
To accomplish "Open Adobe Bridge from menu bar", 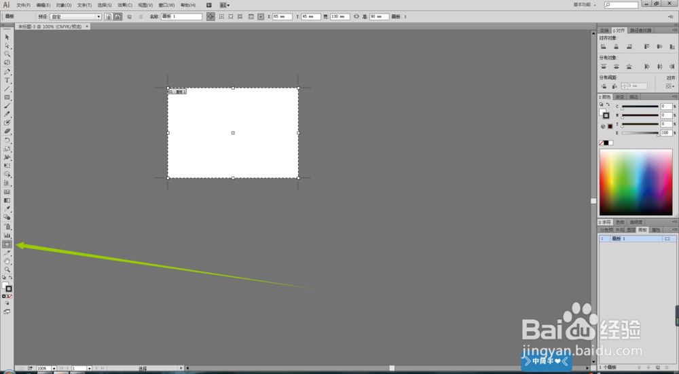I will [x=209, y=5].
